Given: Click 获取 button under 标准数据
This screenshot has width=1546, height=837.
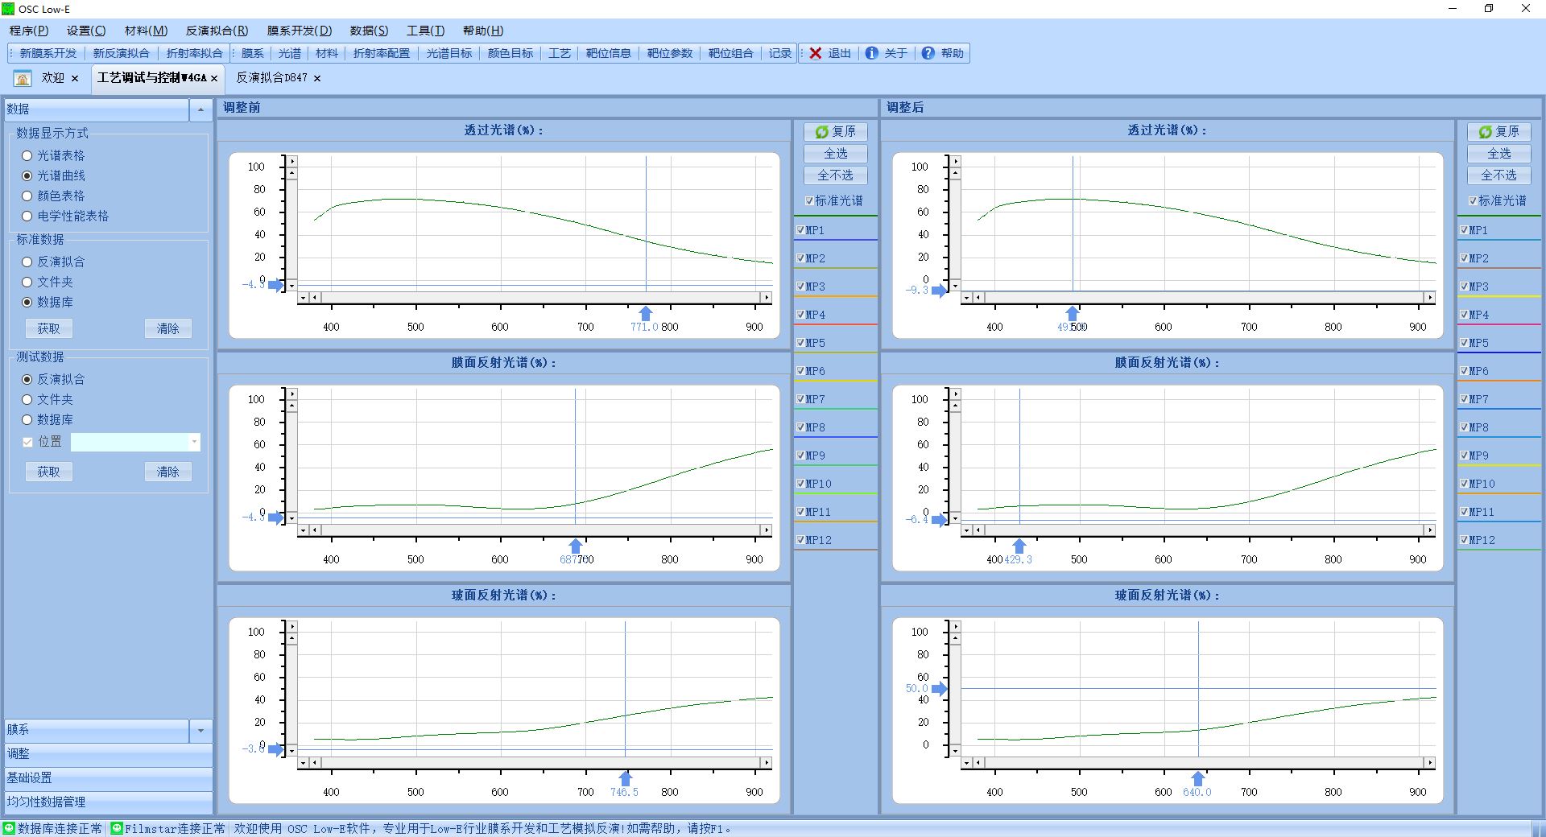Looking at the screenshot, I should click(48, 328).
